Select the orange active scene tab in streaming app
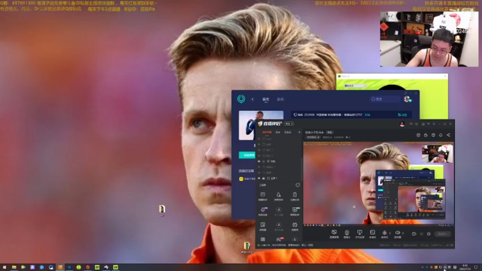Image resolution: width=482 pixels, height=271 pixels. (x=267, y=132)
